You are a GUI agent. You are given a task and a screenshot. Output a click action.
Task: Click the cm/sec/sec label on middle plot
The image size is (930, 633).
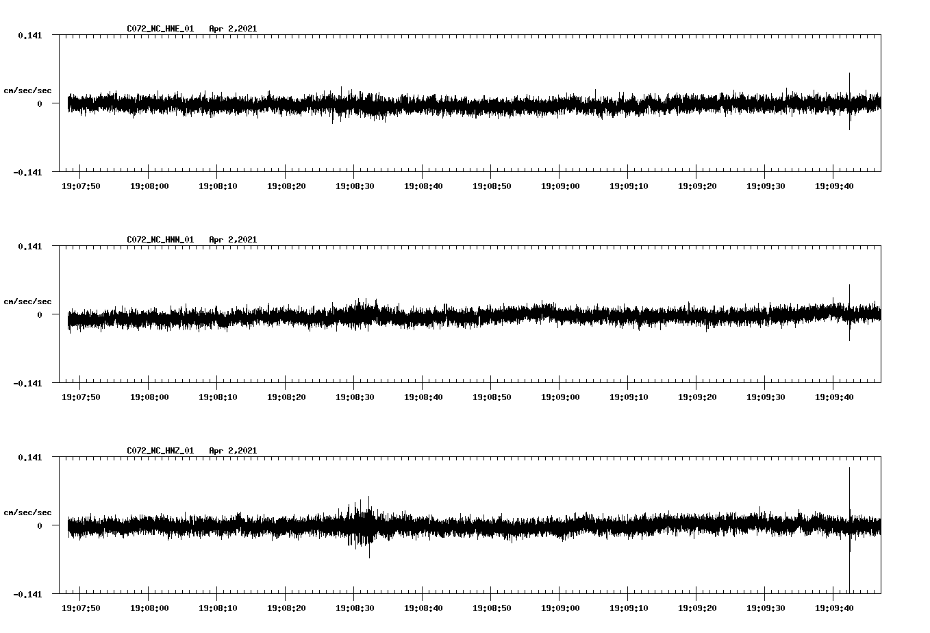tap(28, 301)
